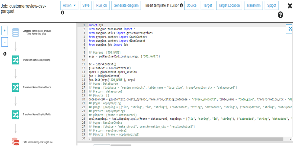The height and width of the screenshot is (146, 293).
Task: Click the Generate diagram button
Action: coord(126,5)
